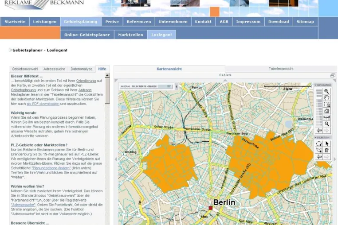Switch to the Gebietsauswahl tab
Viewport: 338px width, 225px height.
coord(25,69)
